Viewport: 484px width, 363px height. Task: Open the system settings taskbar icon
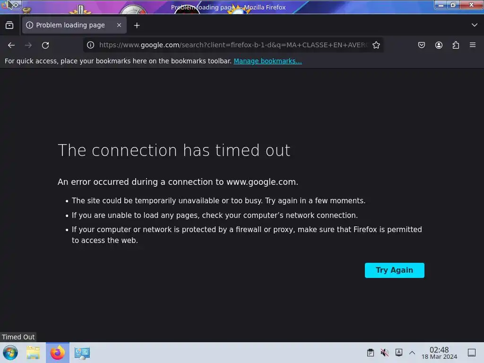82,353
